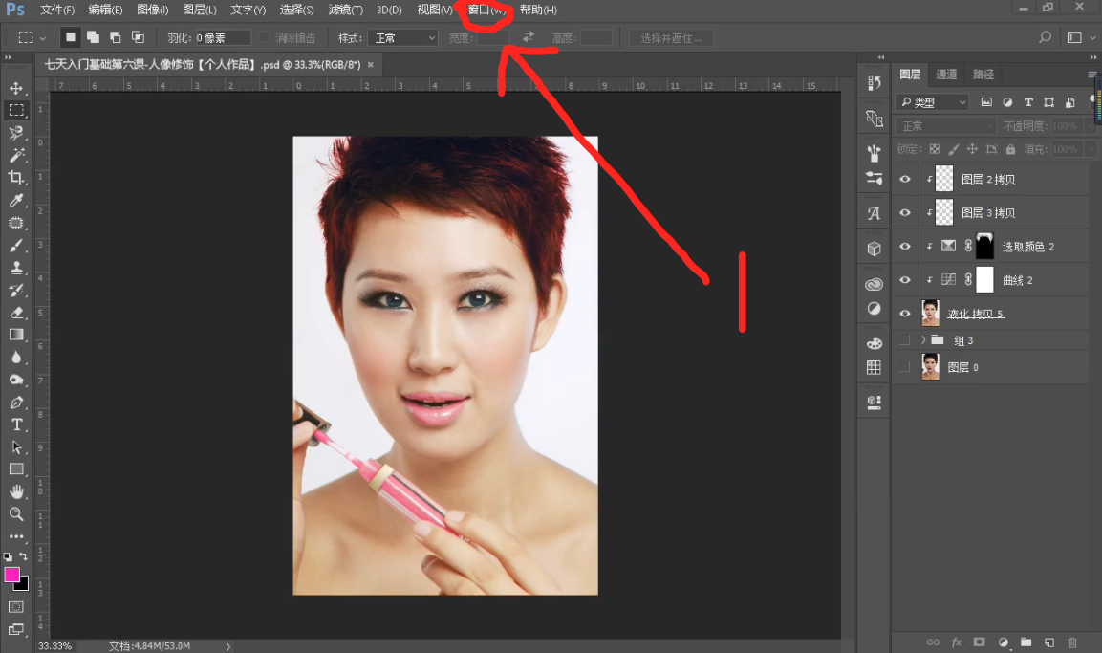Screen dimensions: 1102x653
Task: Open the 样式 style dropdown
Action: [402, 38]
